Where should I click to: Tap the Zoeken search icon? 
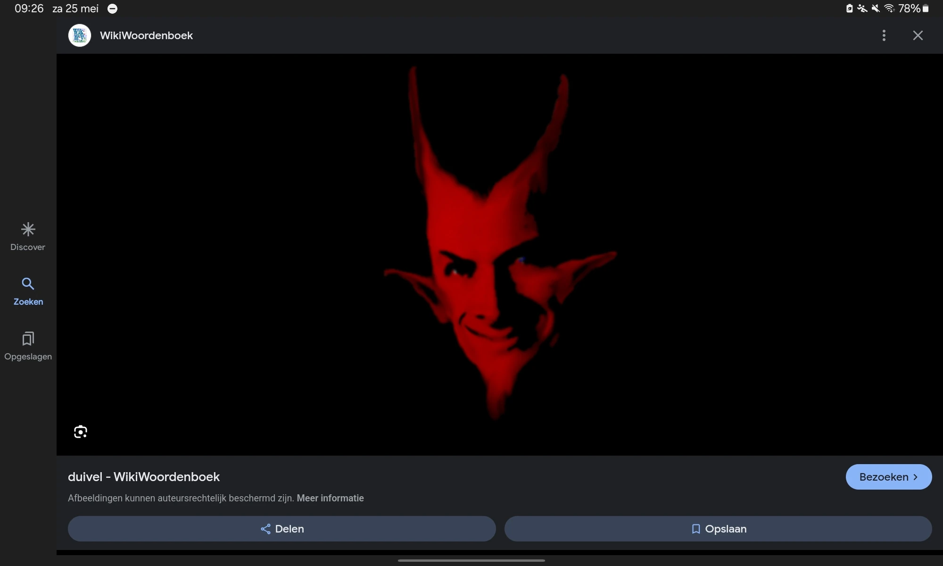(x=28, y=283)
